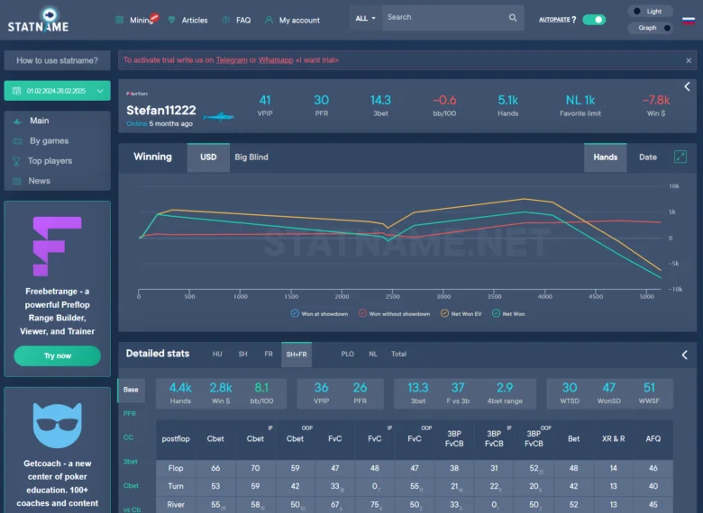703x513 pixels.
Task: Open Mining section in top navigation
Action: [x=137, y=20]
